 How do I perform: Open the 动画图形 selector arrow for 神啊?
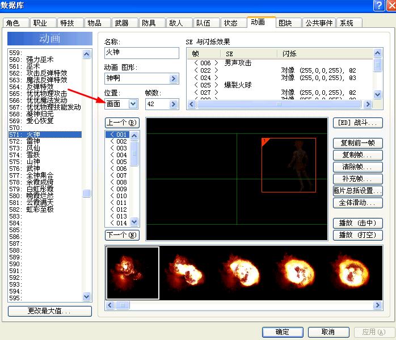point(173,78)
